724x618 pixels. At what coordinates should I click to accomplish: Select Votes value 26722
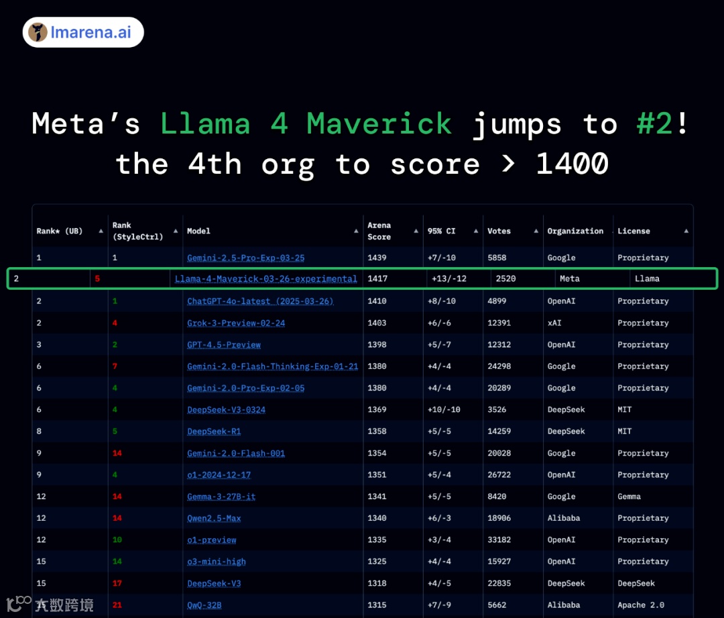pos(499,475)
